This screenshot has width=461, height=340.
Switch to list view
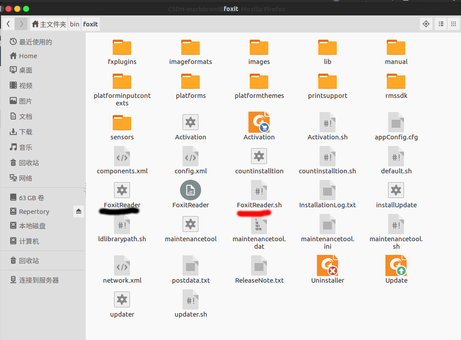[x=441, y=24]
